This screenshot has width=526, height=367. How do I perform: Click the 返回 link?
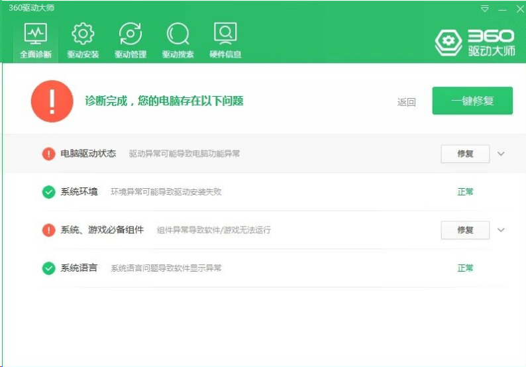407,101
